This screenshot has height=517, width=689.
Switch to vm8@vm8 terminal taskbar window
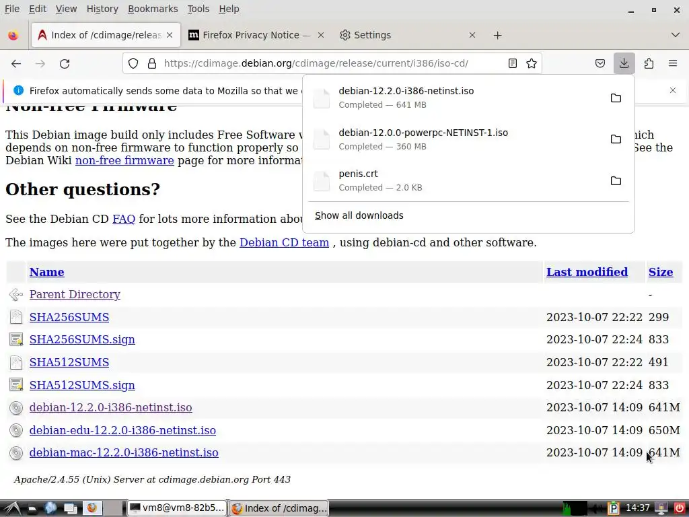177,508
